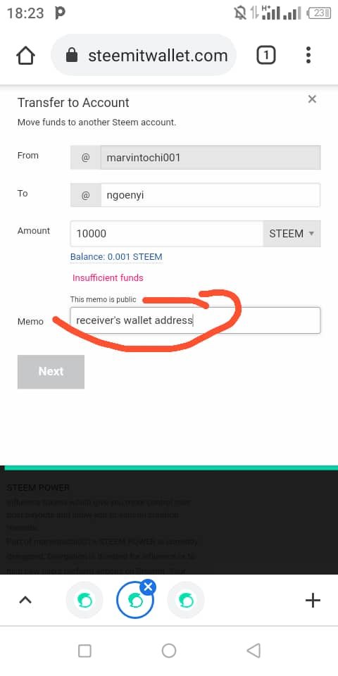This screenshot has height=676, width=338.
Task: Add a new tab with plus icon
Action: [x=313, y=600]
